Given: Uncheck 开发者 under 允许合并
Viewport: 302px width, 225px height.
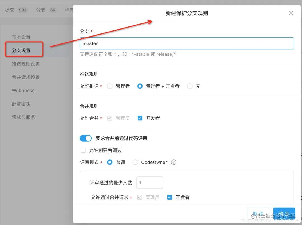Looking at the screenshot, I should 140,118.
